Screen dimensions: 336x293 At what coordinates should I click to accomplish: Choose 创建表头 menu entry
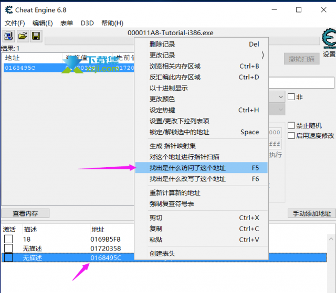(202, 254)
